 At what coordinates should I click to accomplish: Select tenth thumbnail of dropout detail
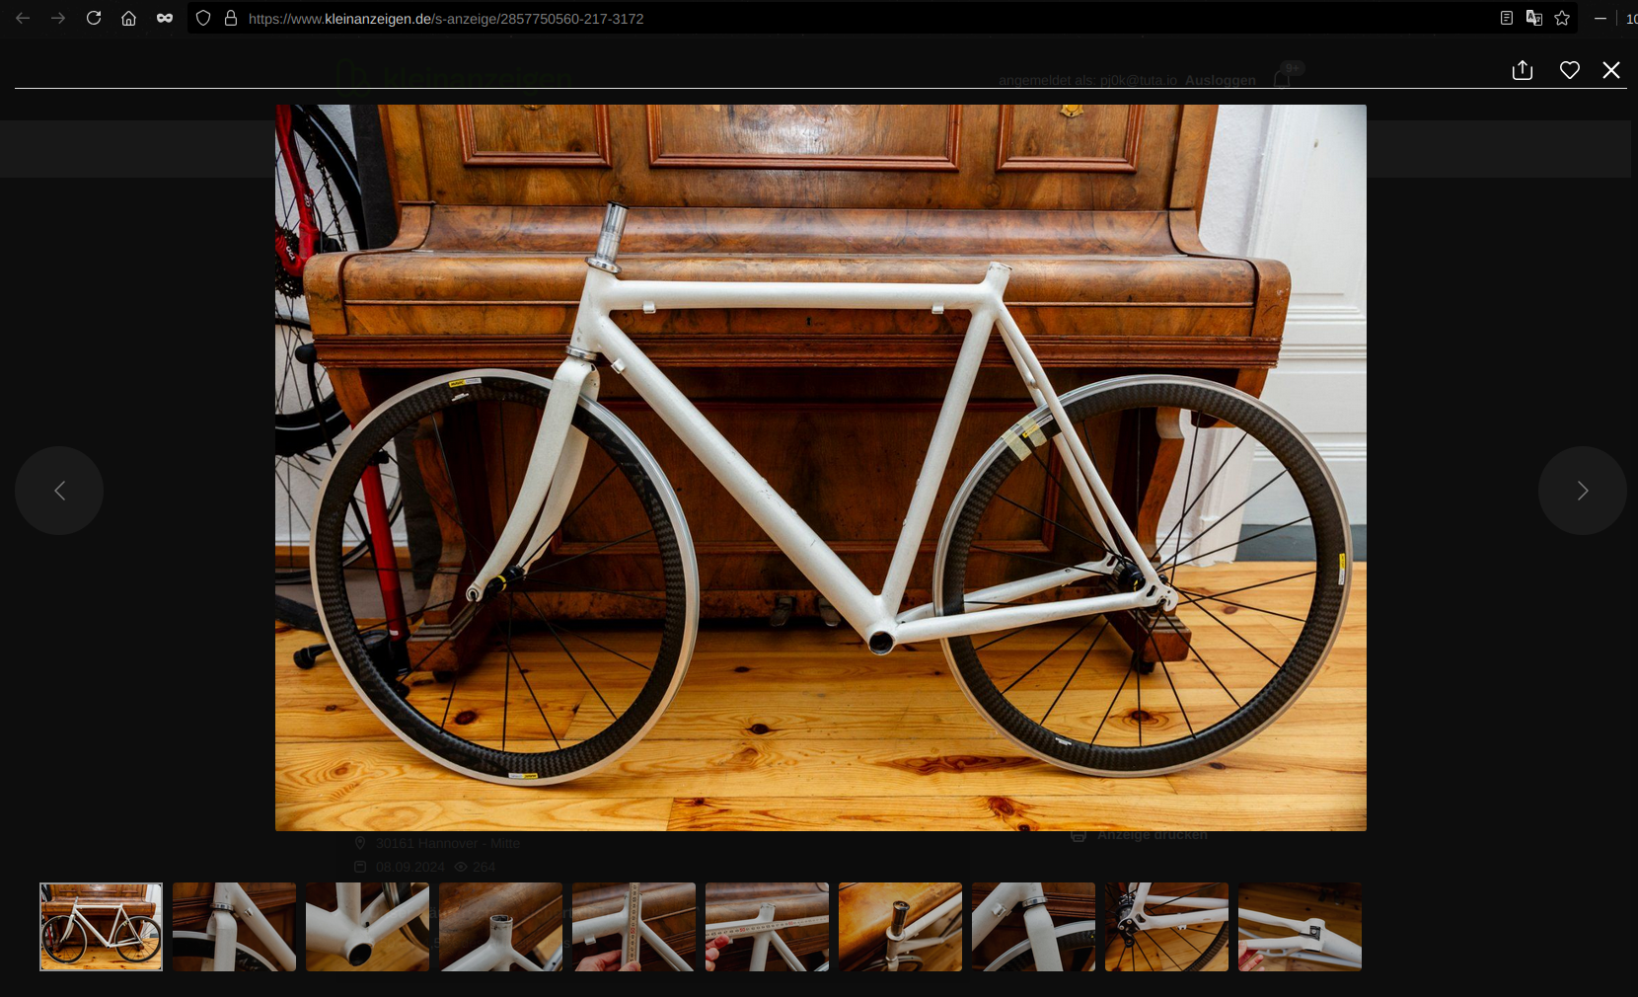tap(1300, 927)
